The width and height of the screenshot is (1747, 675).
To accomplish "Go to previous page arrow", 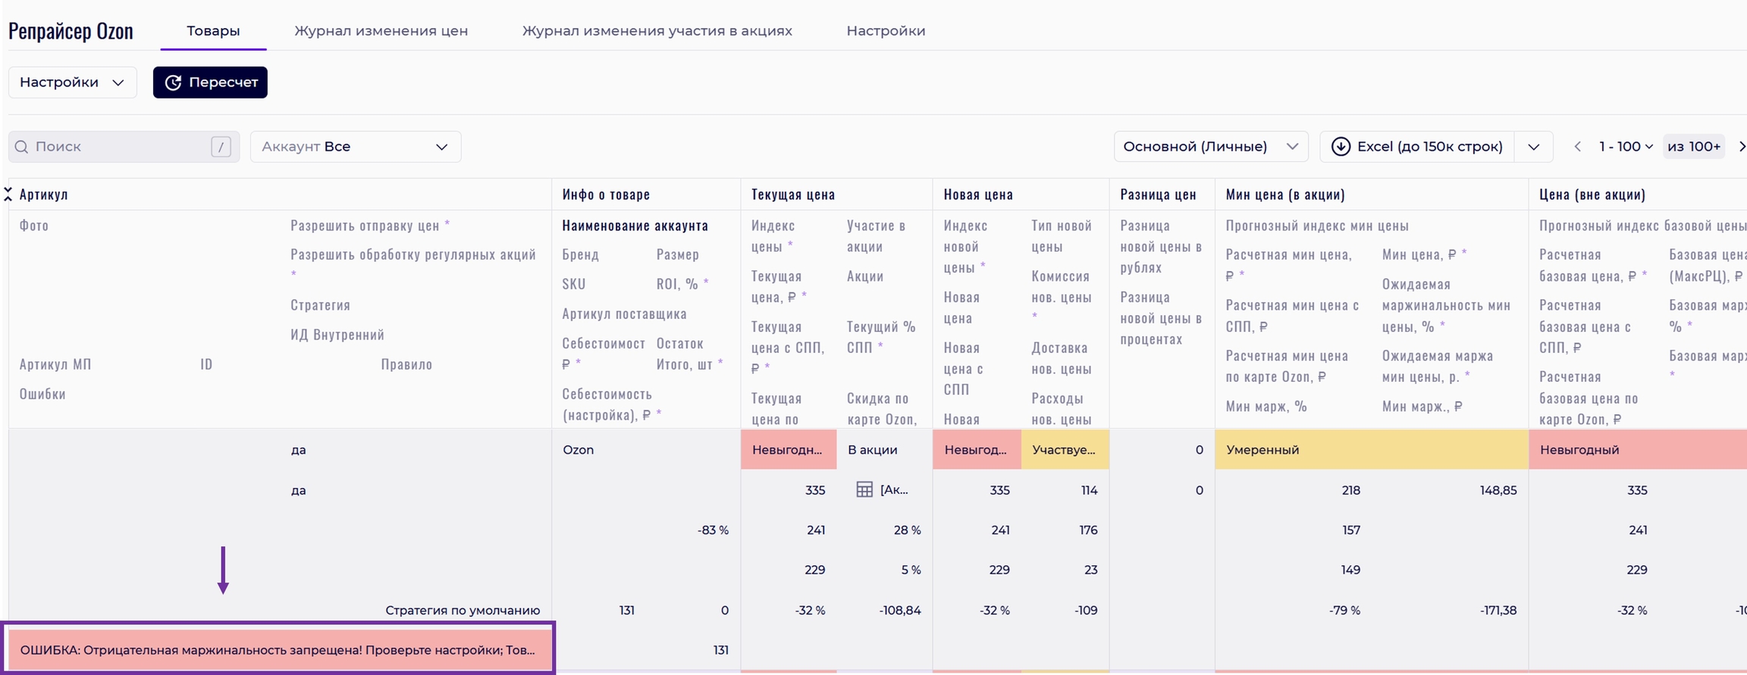I will [1577, 147].
